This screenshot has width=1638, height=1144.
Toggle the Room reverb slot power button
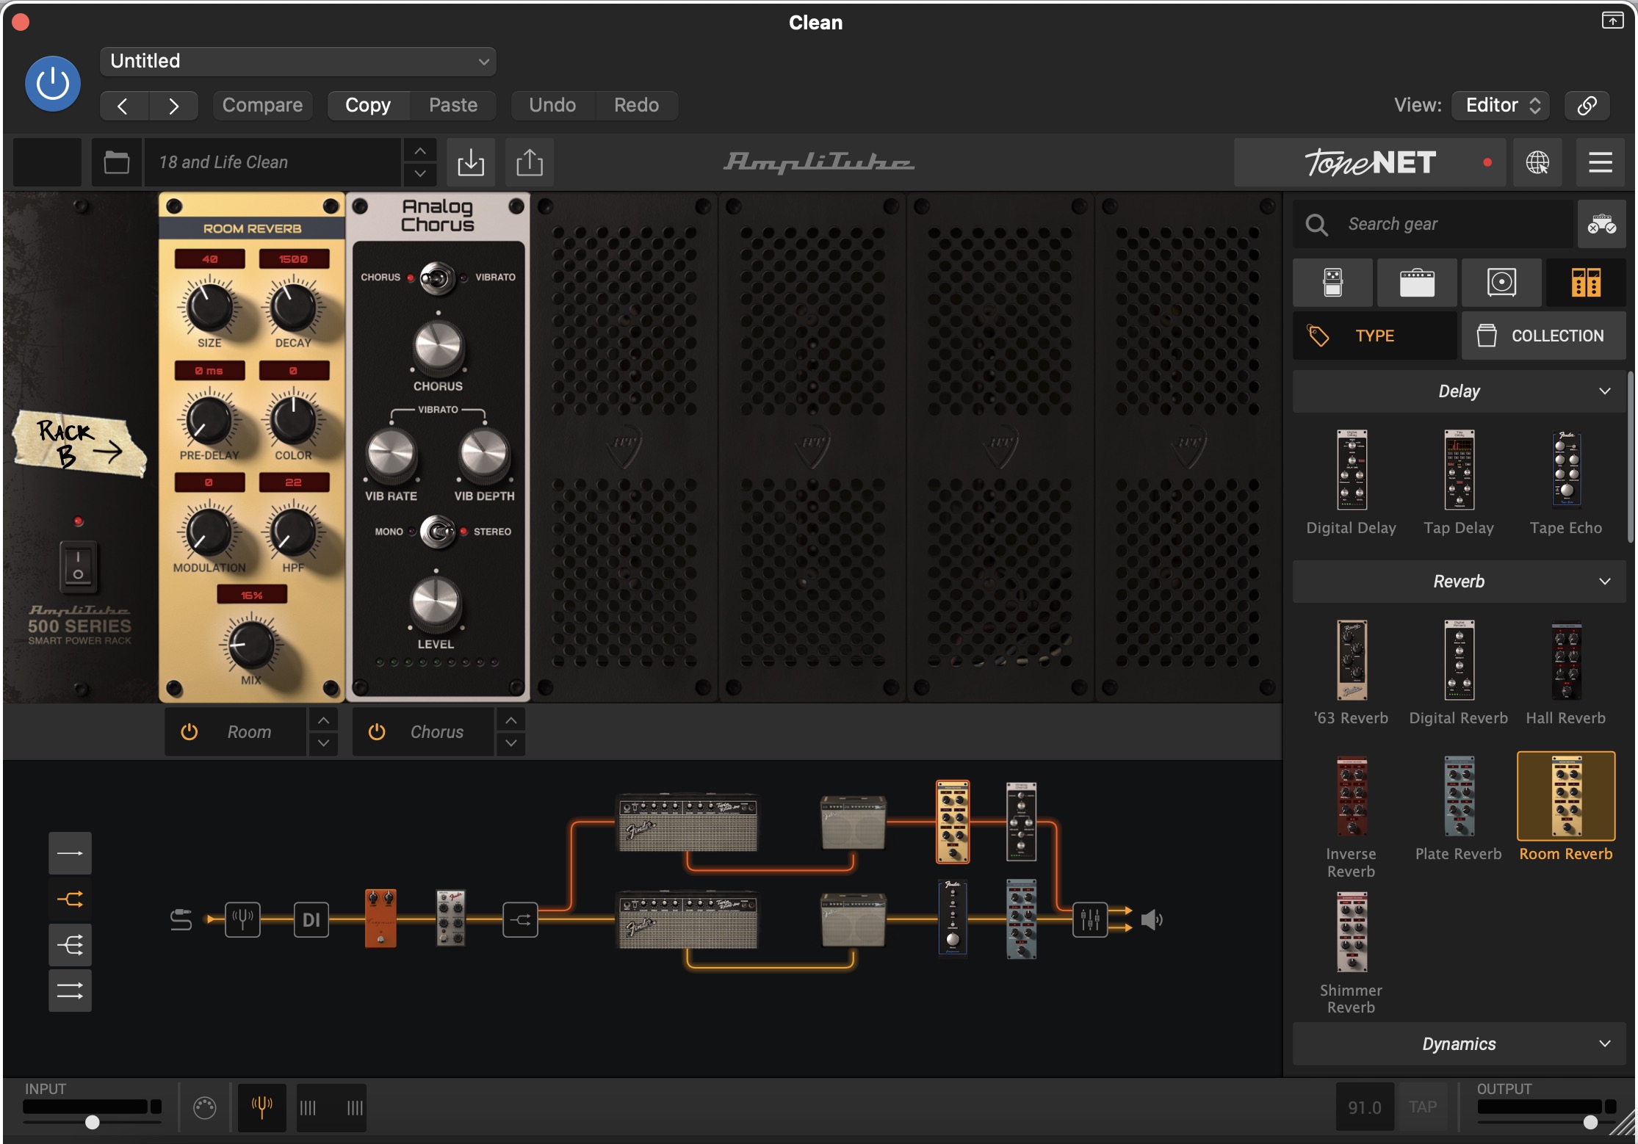click(x=190, y=731)
